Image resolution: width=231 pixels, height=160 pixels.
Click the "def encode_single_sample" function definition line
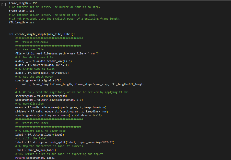tap(42, 34)
